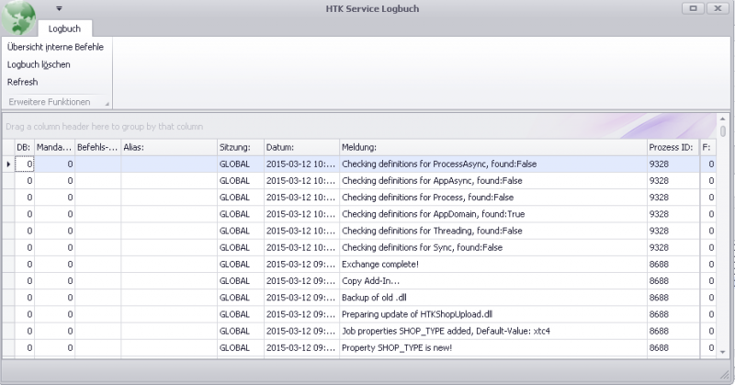Click the HTK globe application icon

[x=19, y=17]
